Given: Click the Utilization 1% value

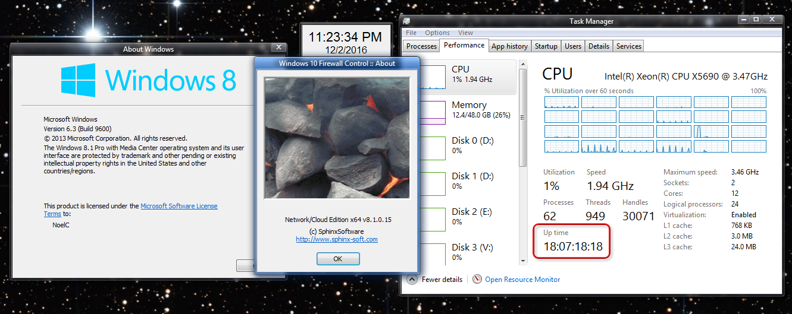Looking at the screenshot, I should click(x=552, y=186).
